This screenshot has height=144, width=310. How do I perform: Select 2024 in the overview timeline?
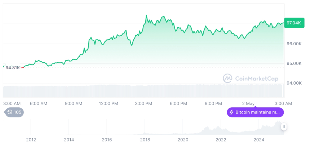[x=259, y=139]
